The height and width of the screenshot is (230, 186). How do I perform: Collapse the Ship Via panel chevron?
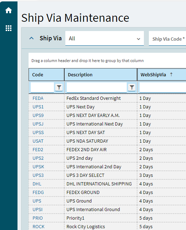(31, 39)
